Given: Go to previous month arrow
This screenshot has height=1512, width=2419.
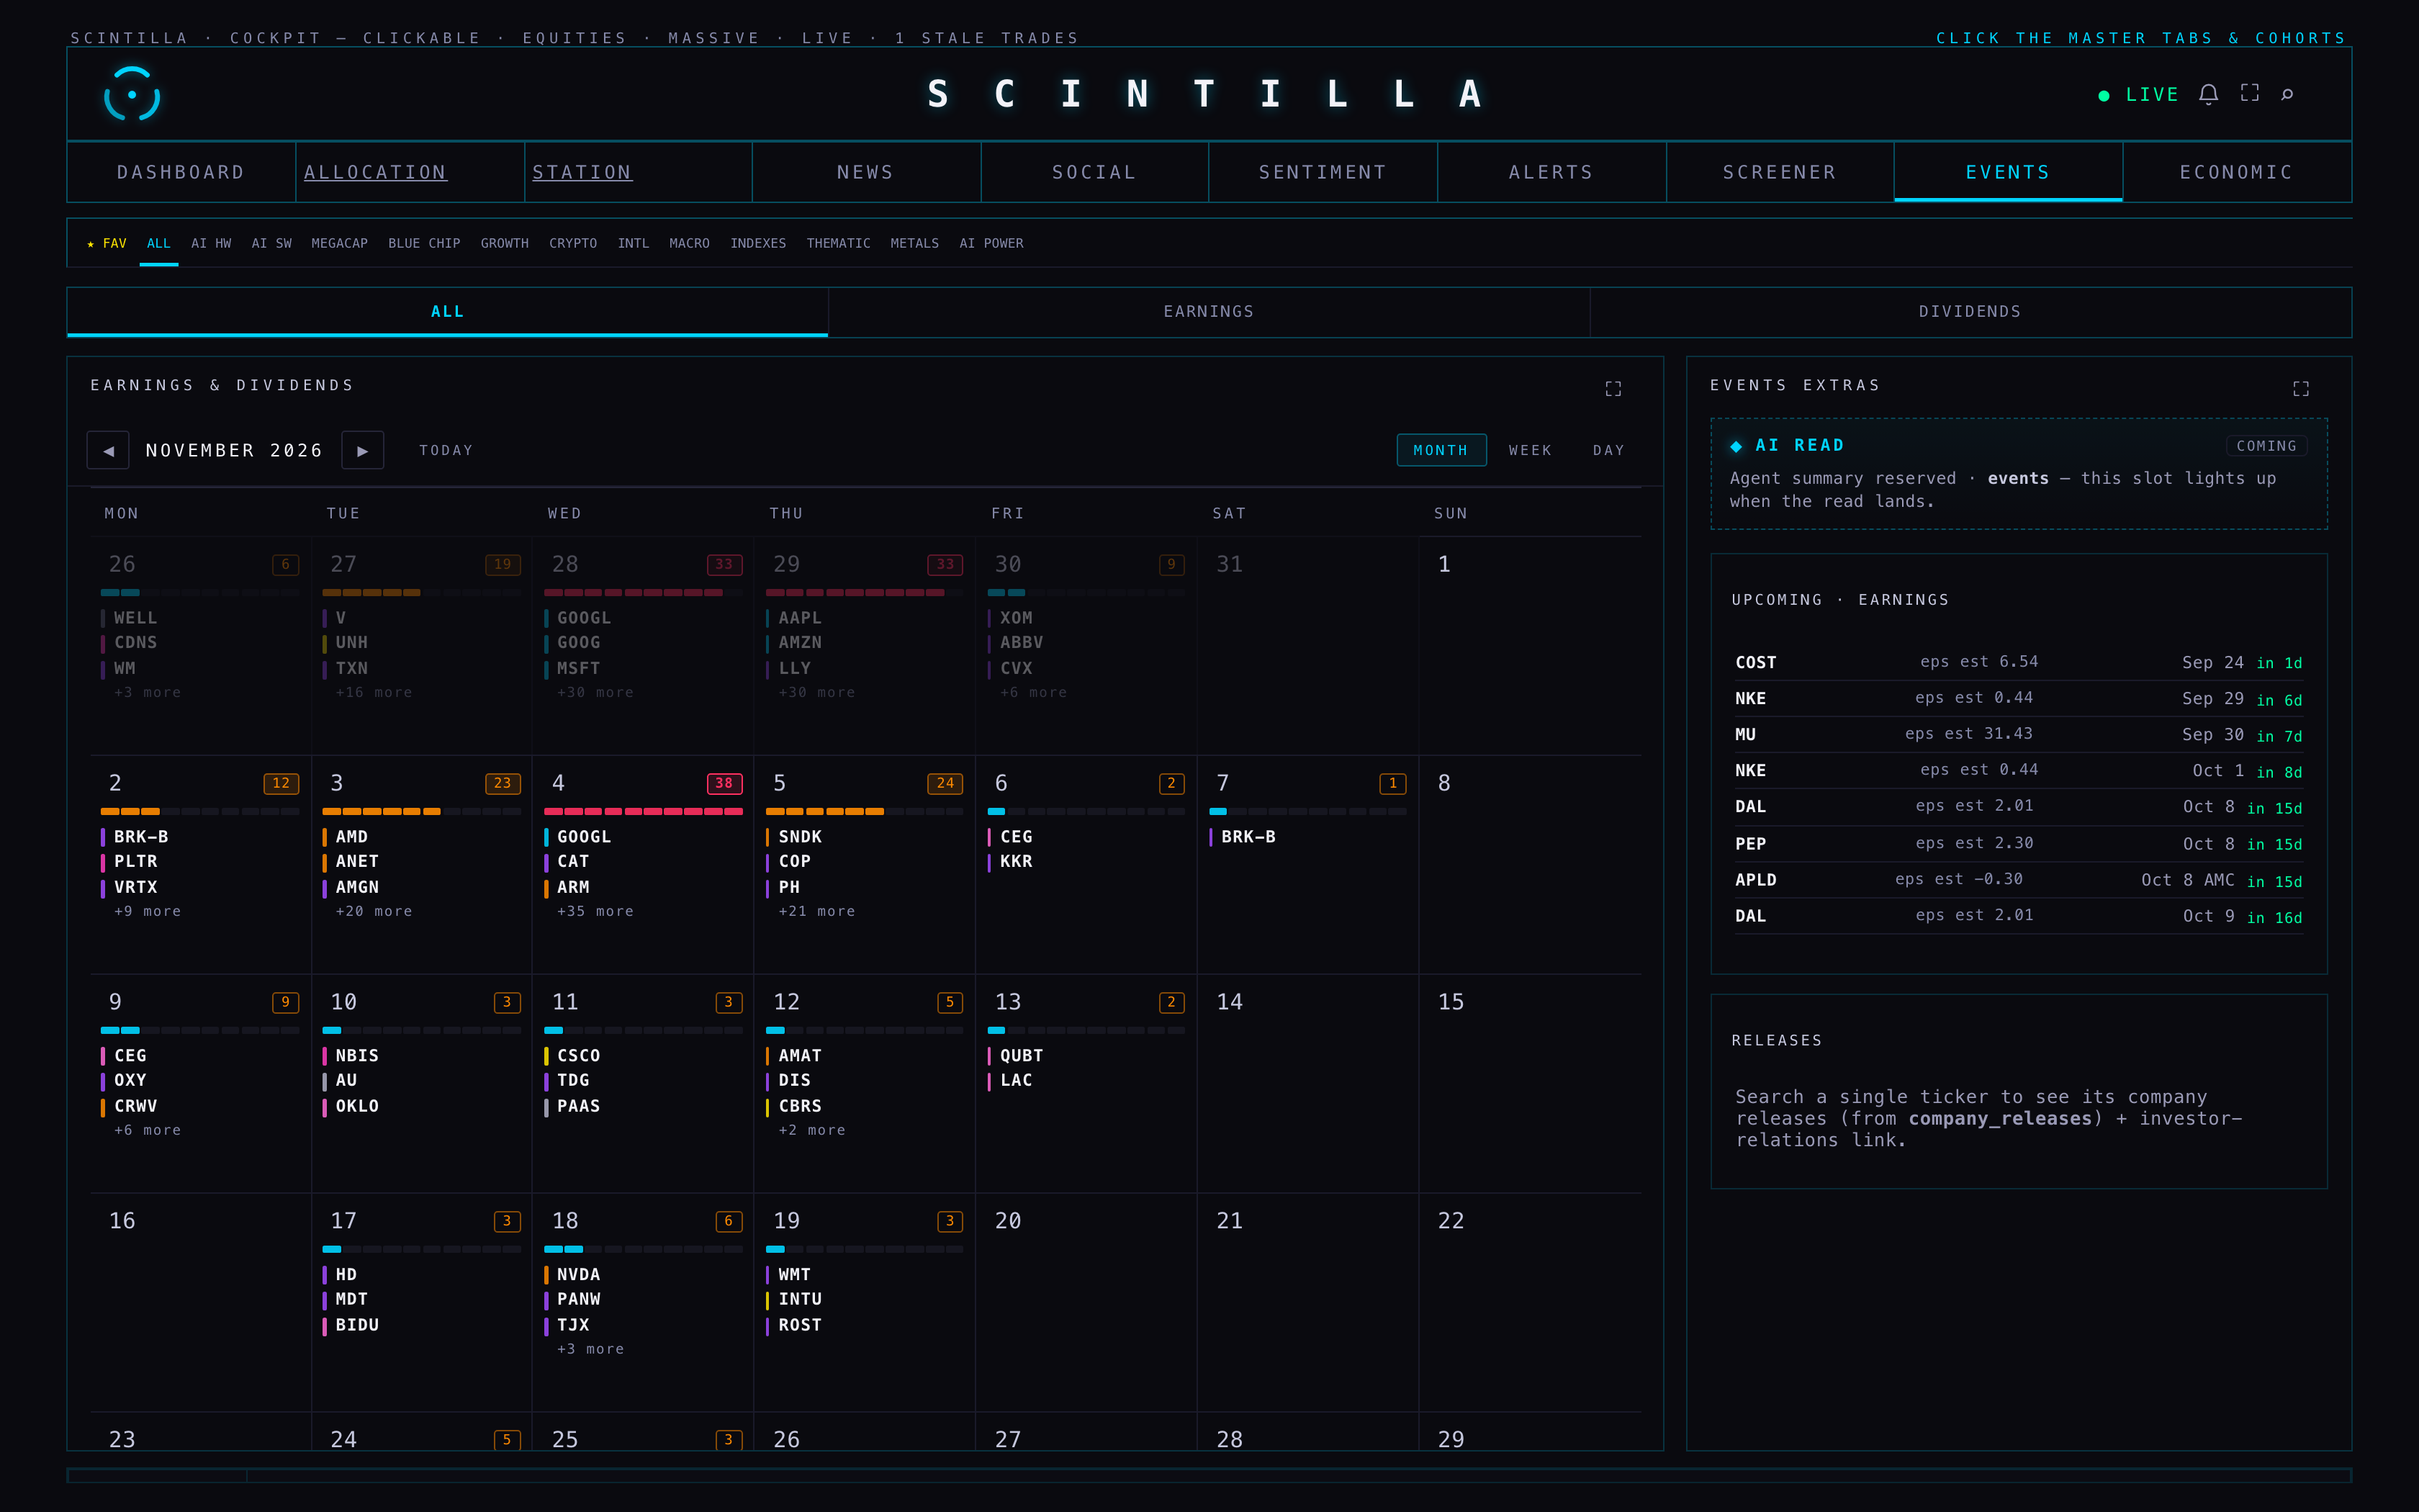Looking at the screenshot, I should 108,450.
